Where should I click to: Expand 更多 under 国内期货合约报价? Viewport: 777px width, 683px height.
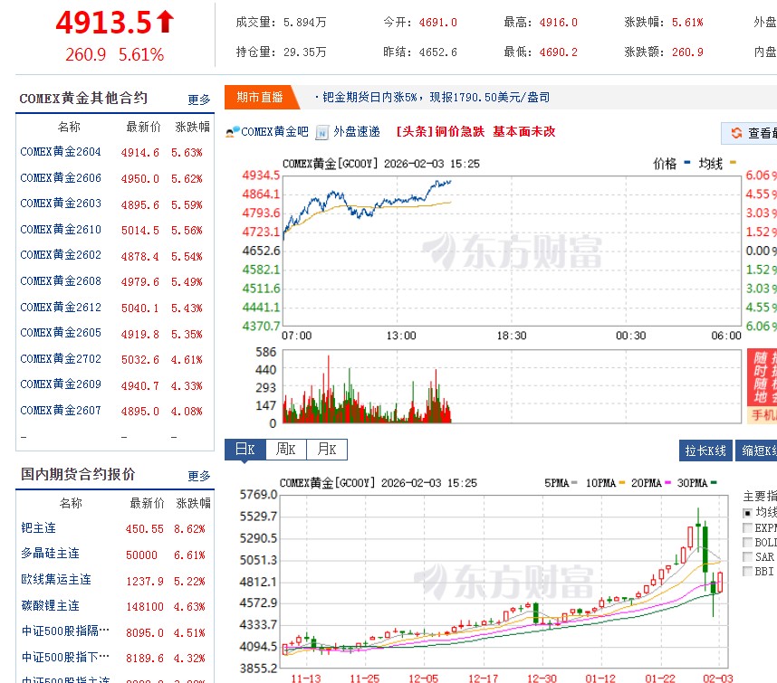tap(197, 475)
